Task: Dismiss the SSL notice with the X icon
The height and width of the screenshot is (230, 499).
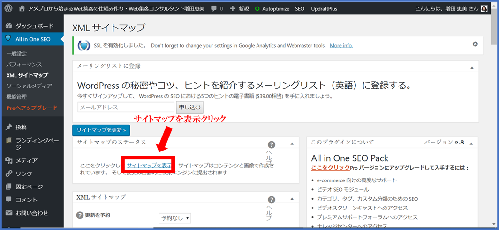Action: (475, 44)
